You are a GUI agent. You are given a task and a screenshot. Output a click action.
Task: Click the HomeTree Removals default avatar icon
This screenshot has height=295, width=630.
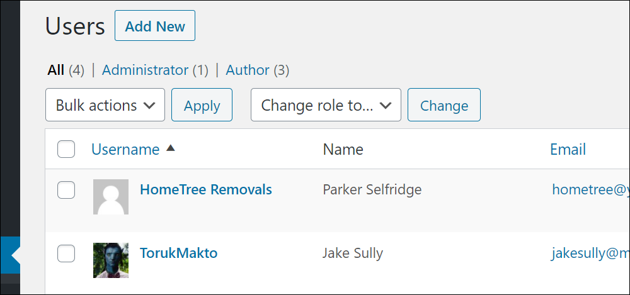click(111, 197)
